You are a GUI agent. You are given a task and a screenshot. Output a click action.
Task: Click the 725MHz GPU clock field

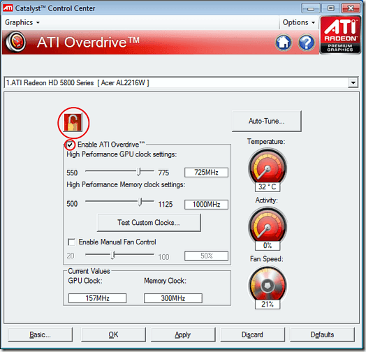coord(206,173)
